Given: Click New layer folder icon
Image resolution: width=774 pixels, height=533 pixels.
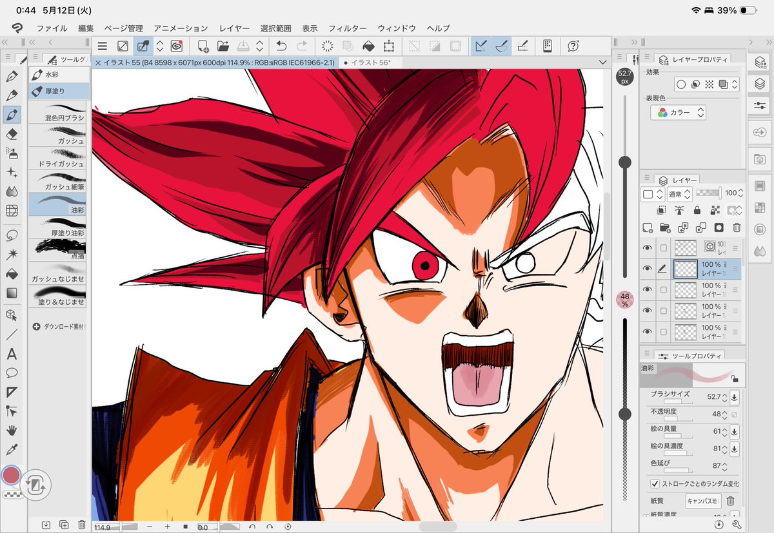Looking at the screenshot, I should tap(664, 228).
